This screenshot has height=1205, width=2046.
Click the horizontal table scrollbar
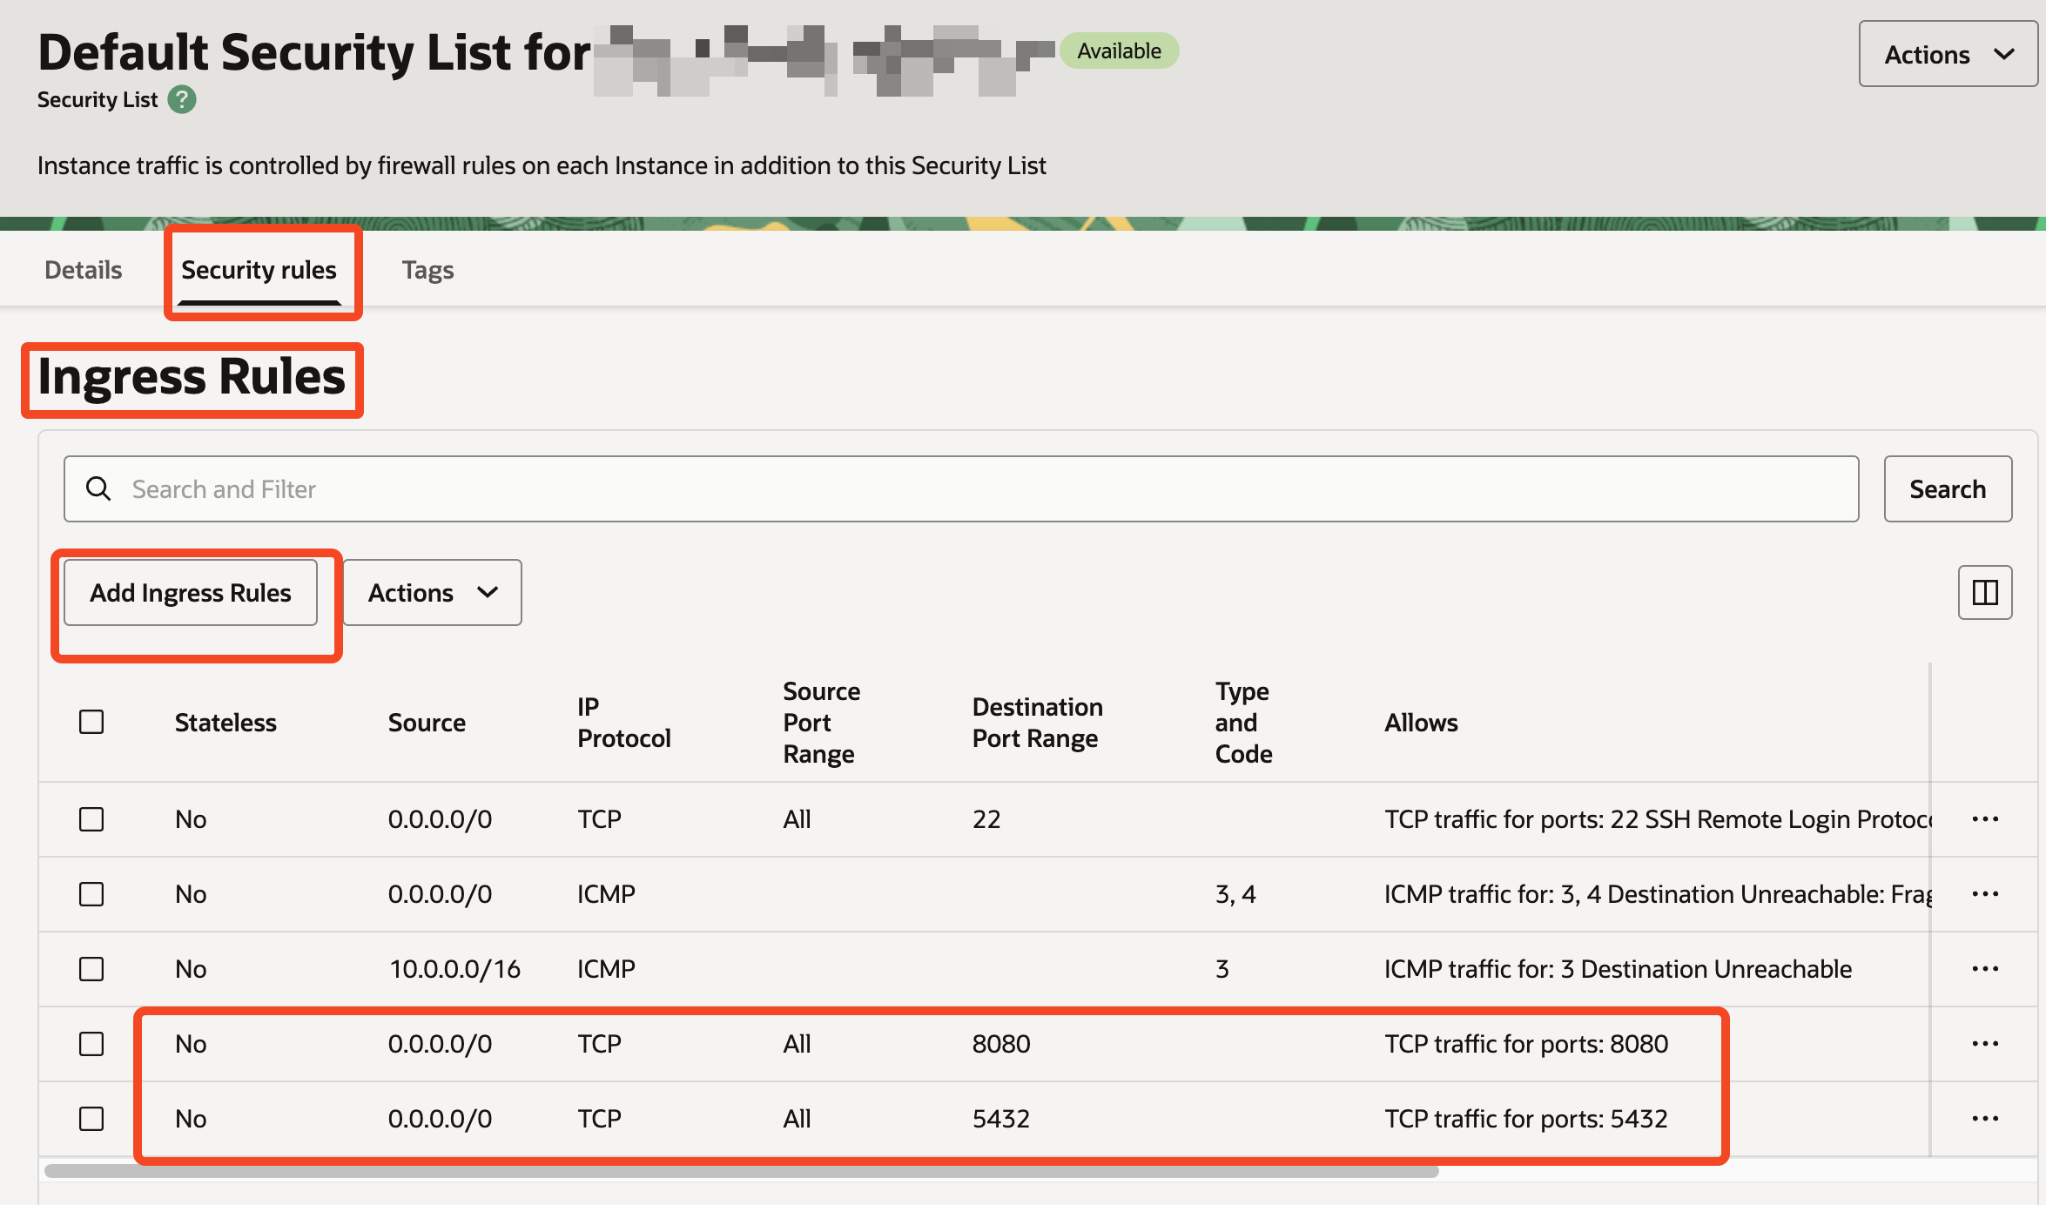(x=740, y=1172)
